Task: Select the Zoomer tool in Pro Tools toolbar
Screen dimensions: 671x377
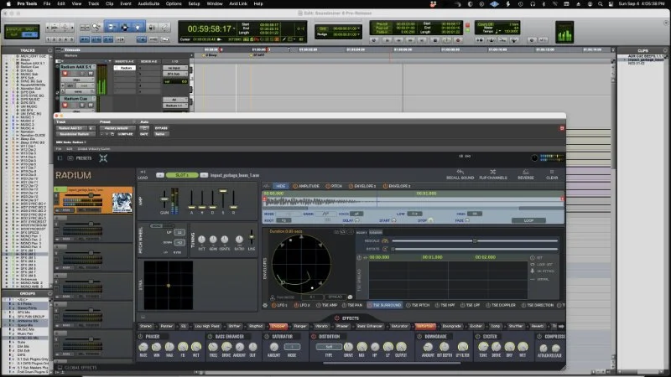Action: pyautogui.click(x=96, y=28)
